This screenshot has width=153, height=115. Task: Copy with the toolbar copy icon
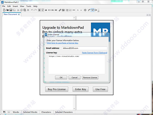(21, 10)
